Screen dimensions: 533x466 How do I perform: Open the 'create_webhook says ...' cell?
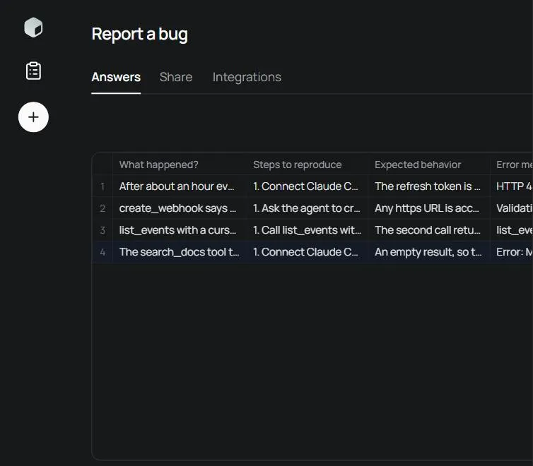pyautogui.click(x=180, y=208)
